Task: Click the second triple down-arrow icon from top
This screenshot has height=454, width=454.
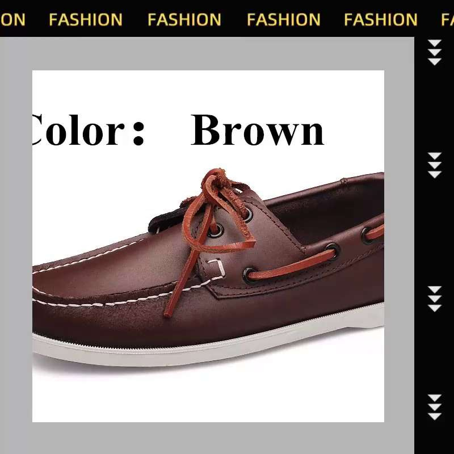Action: click(x=434, y=165)
